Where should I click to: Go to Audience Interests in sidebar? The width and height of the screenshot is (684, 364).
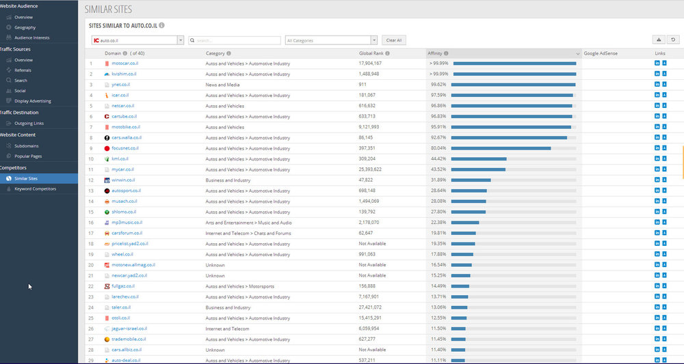(32, 38)
